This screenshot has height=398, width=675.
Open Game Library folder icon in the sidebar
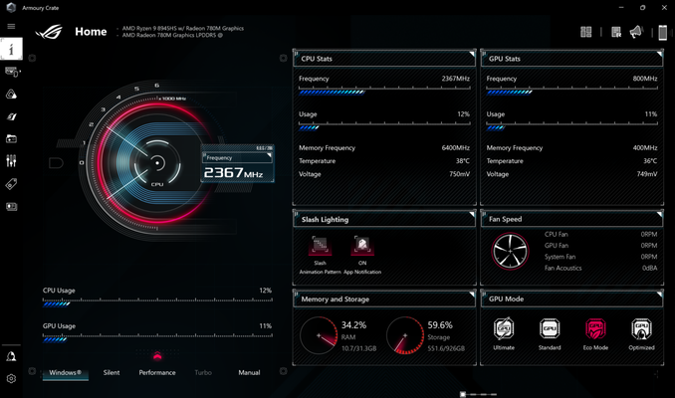11,138
